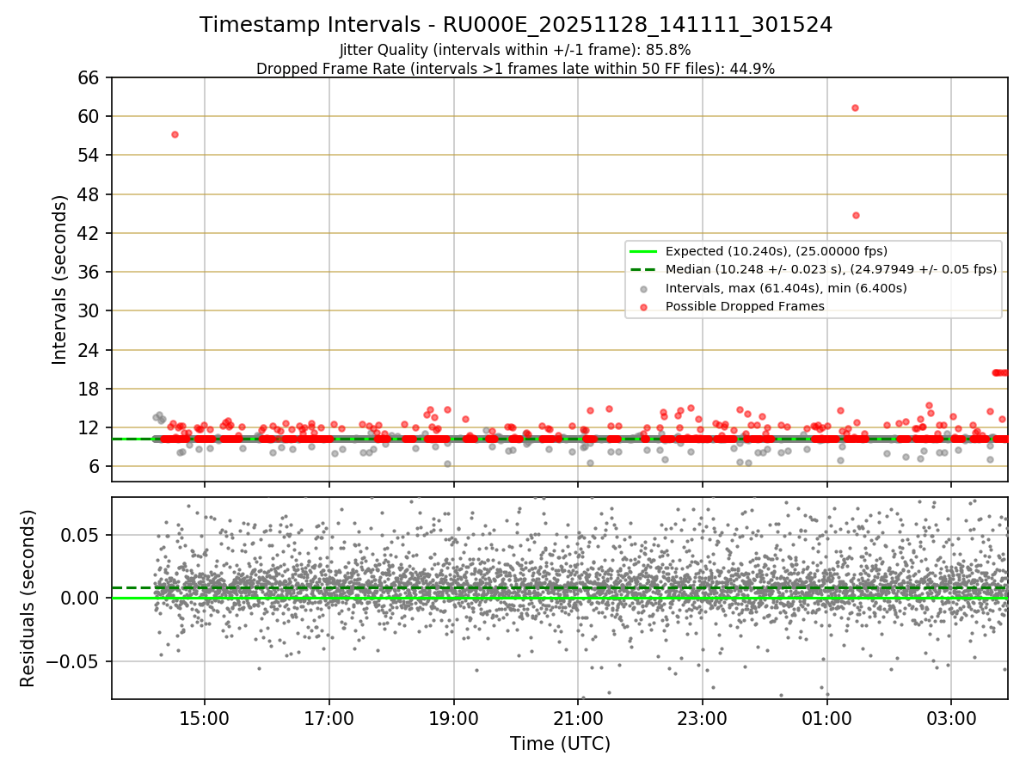The width and height of the screenshot is (1032, 774).
Task: Click the 'Residuals (seconds)' y-axis label
Action: pos(28,598)
